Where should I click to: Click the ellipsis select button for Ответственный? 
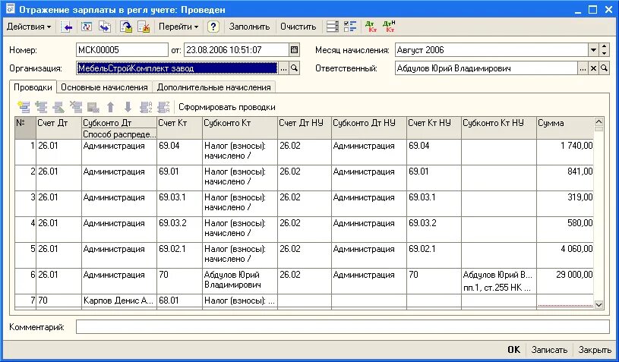coord(583,68)
